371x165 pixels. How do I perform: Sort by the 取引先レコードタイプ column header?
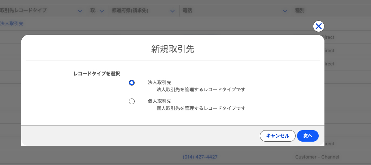23,11
